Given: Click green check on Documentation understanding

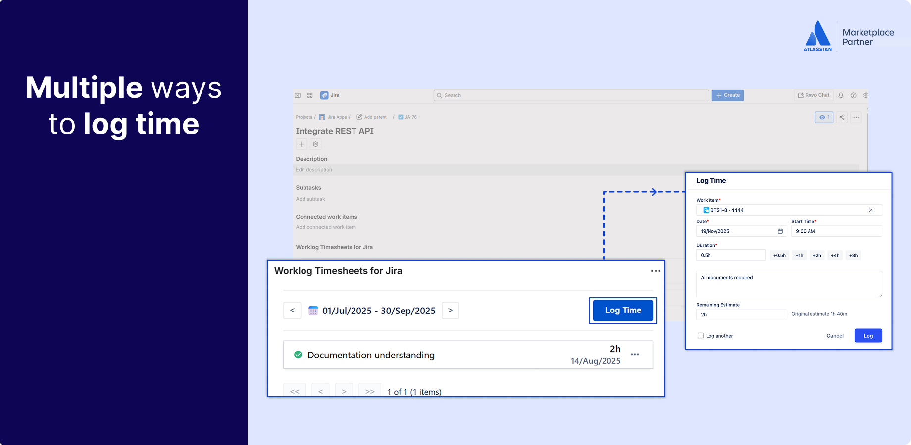Looking at the screenshot, I should click(298, 355).
